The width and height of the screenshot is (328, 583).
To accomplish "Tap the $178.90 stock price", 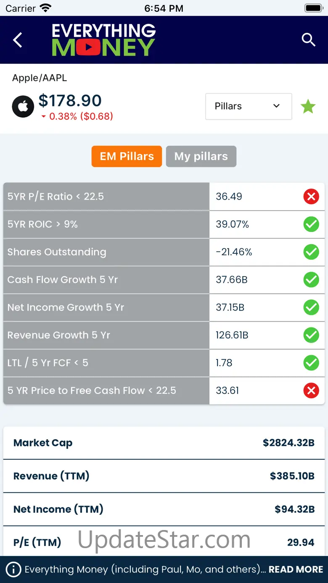I will [x=70, y=101].
